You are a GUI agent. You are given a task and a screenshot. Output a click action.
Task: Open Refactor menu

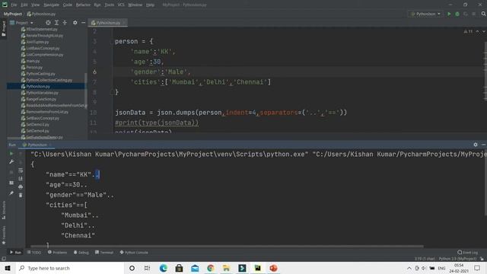click(83, 5)
